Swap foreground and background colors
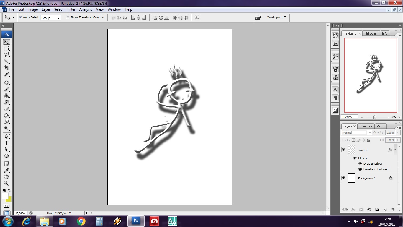403x227 pixels. pos(9,190)
